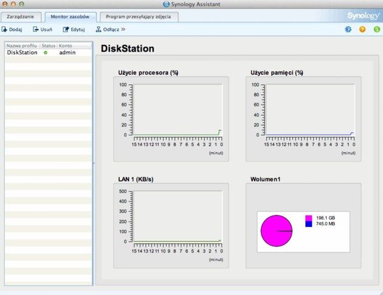The height and width of the screenshot is (295, 383).
Task: Click the 745.0 MB legend label
Action: point(326,224)
